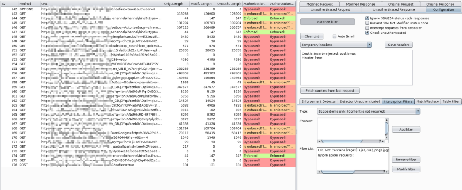Image resolution: width=462 pixels, height=190 pixels.
Task: Toggle the Autorize is on button
Action: 327,22
